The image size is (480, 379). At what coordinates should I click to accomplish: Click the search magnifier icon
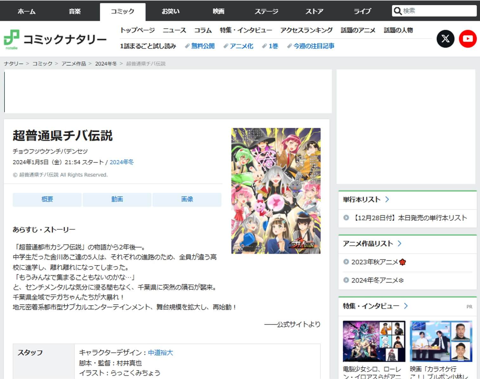398,11
